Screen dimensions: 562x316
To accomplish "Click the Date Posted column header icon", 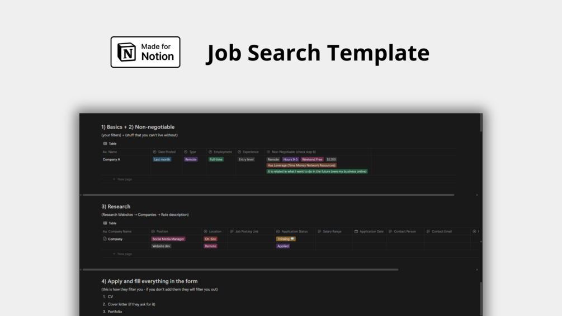I will tap(154, 152).
